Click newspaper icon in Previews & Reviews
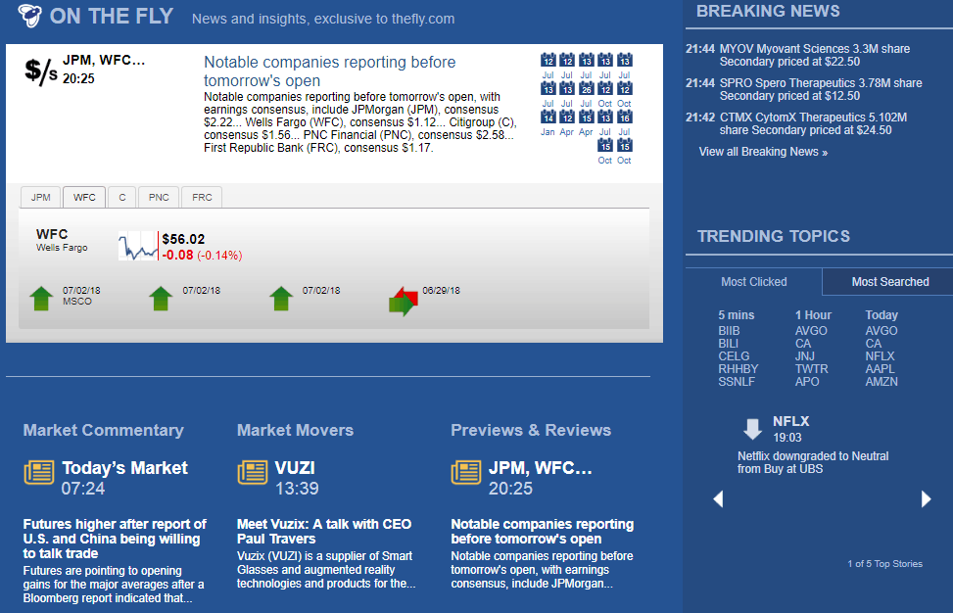Screen dimensions: 953x613 pyautogui.click(x=466, y=472)
